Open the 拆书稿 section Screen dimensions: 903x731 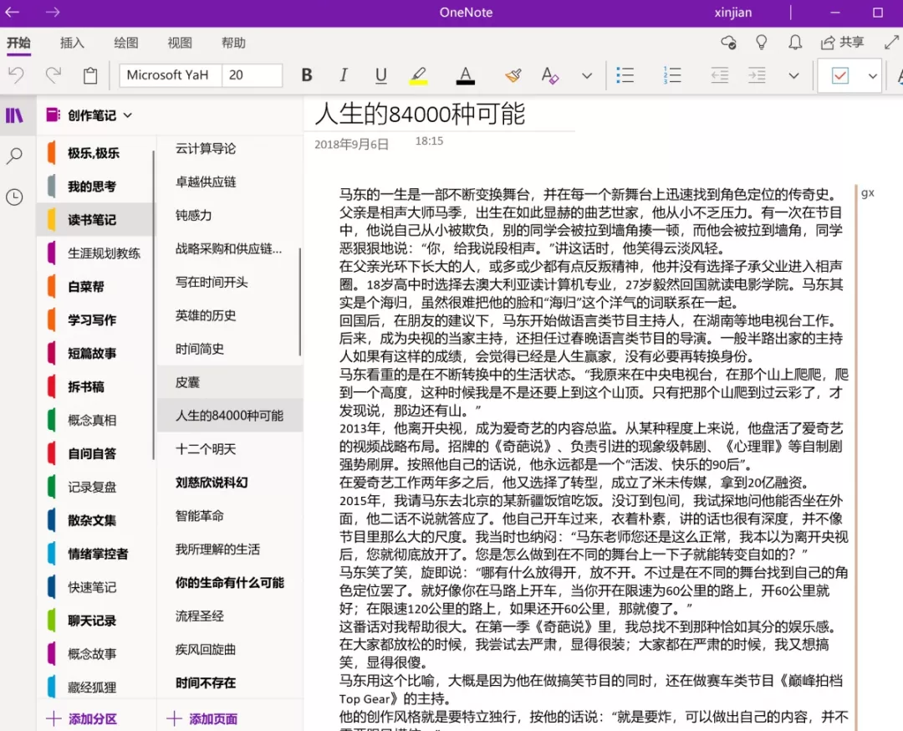(x=95, y=386)
